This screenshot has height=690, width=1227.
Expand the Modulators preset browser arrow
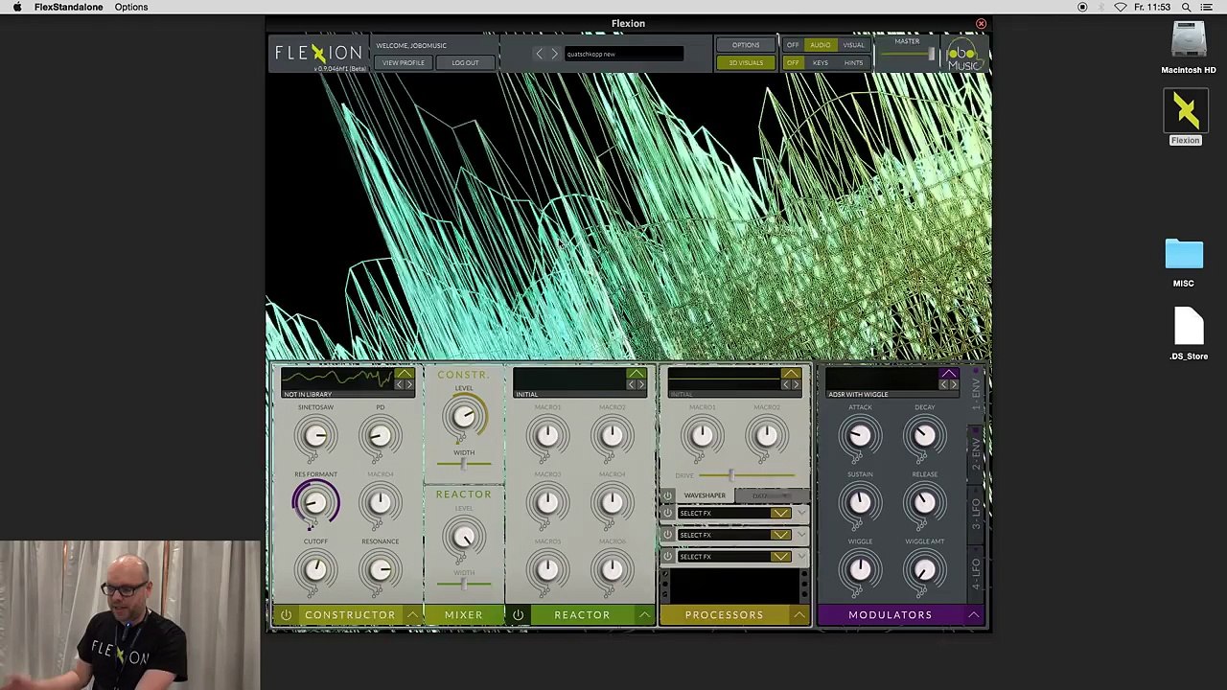point(949,374)
